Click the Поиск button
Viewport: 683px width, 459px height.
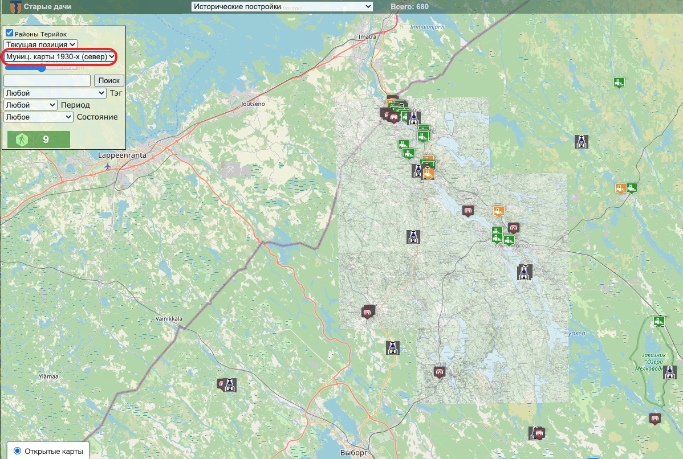tap(109, 81)
